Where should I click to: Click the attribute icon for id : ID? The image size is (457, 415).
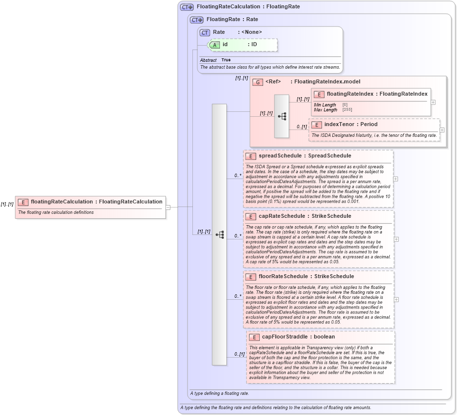(x=215, y=44)
